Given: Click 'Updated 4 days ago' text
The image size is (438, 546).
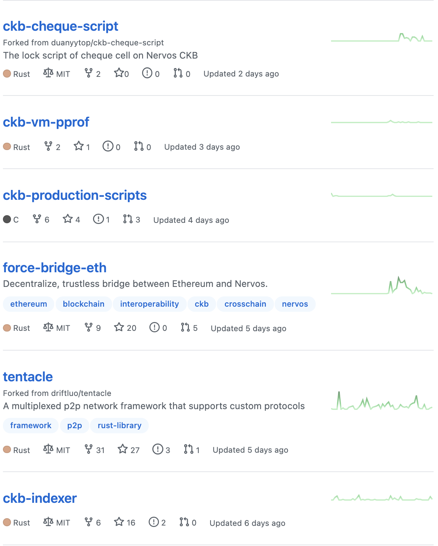Looking at the screenshot, I should point(191,220).
